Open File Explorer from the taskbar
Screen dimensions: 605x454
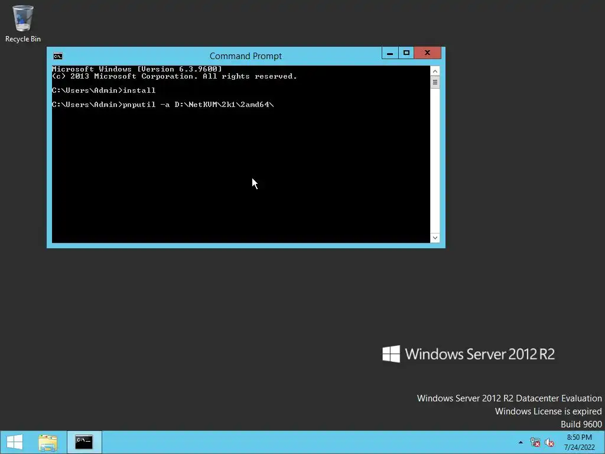(x=48, y=442)
